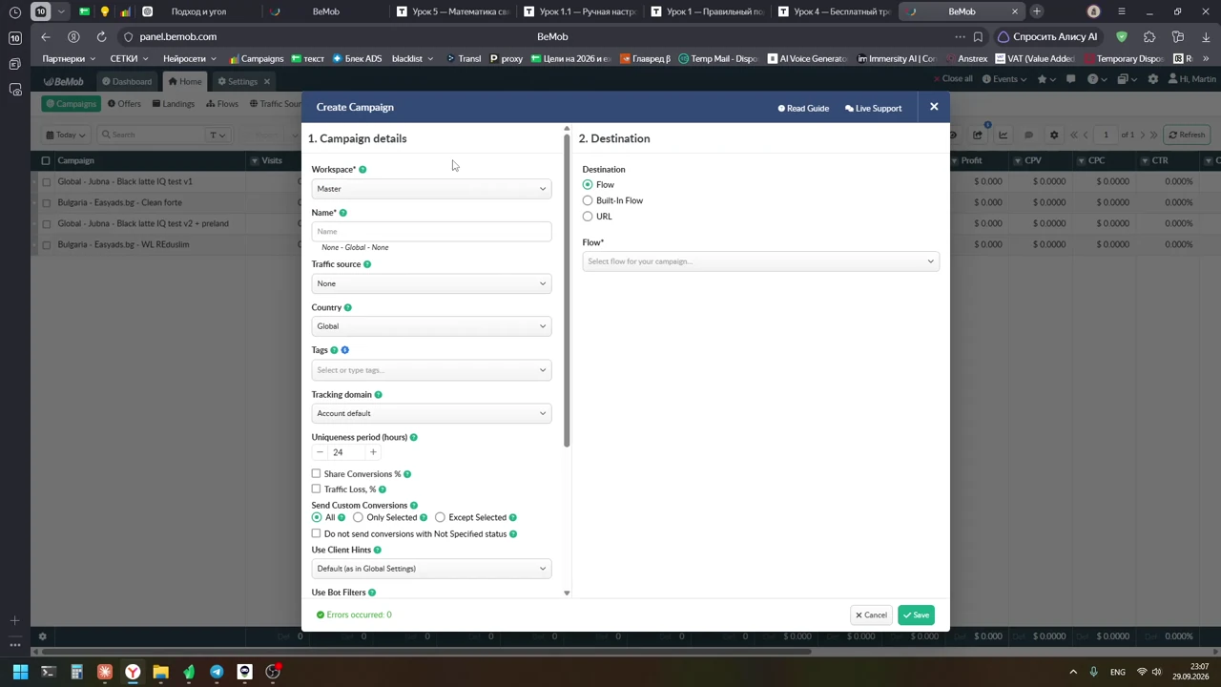Show the Traffic source help icon

coord(367,264)
